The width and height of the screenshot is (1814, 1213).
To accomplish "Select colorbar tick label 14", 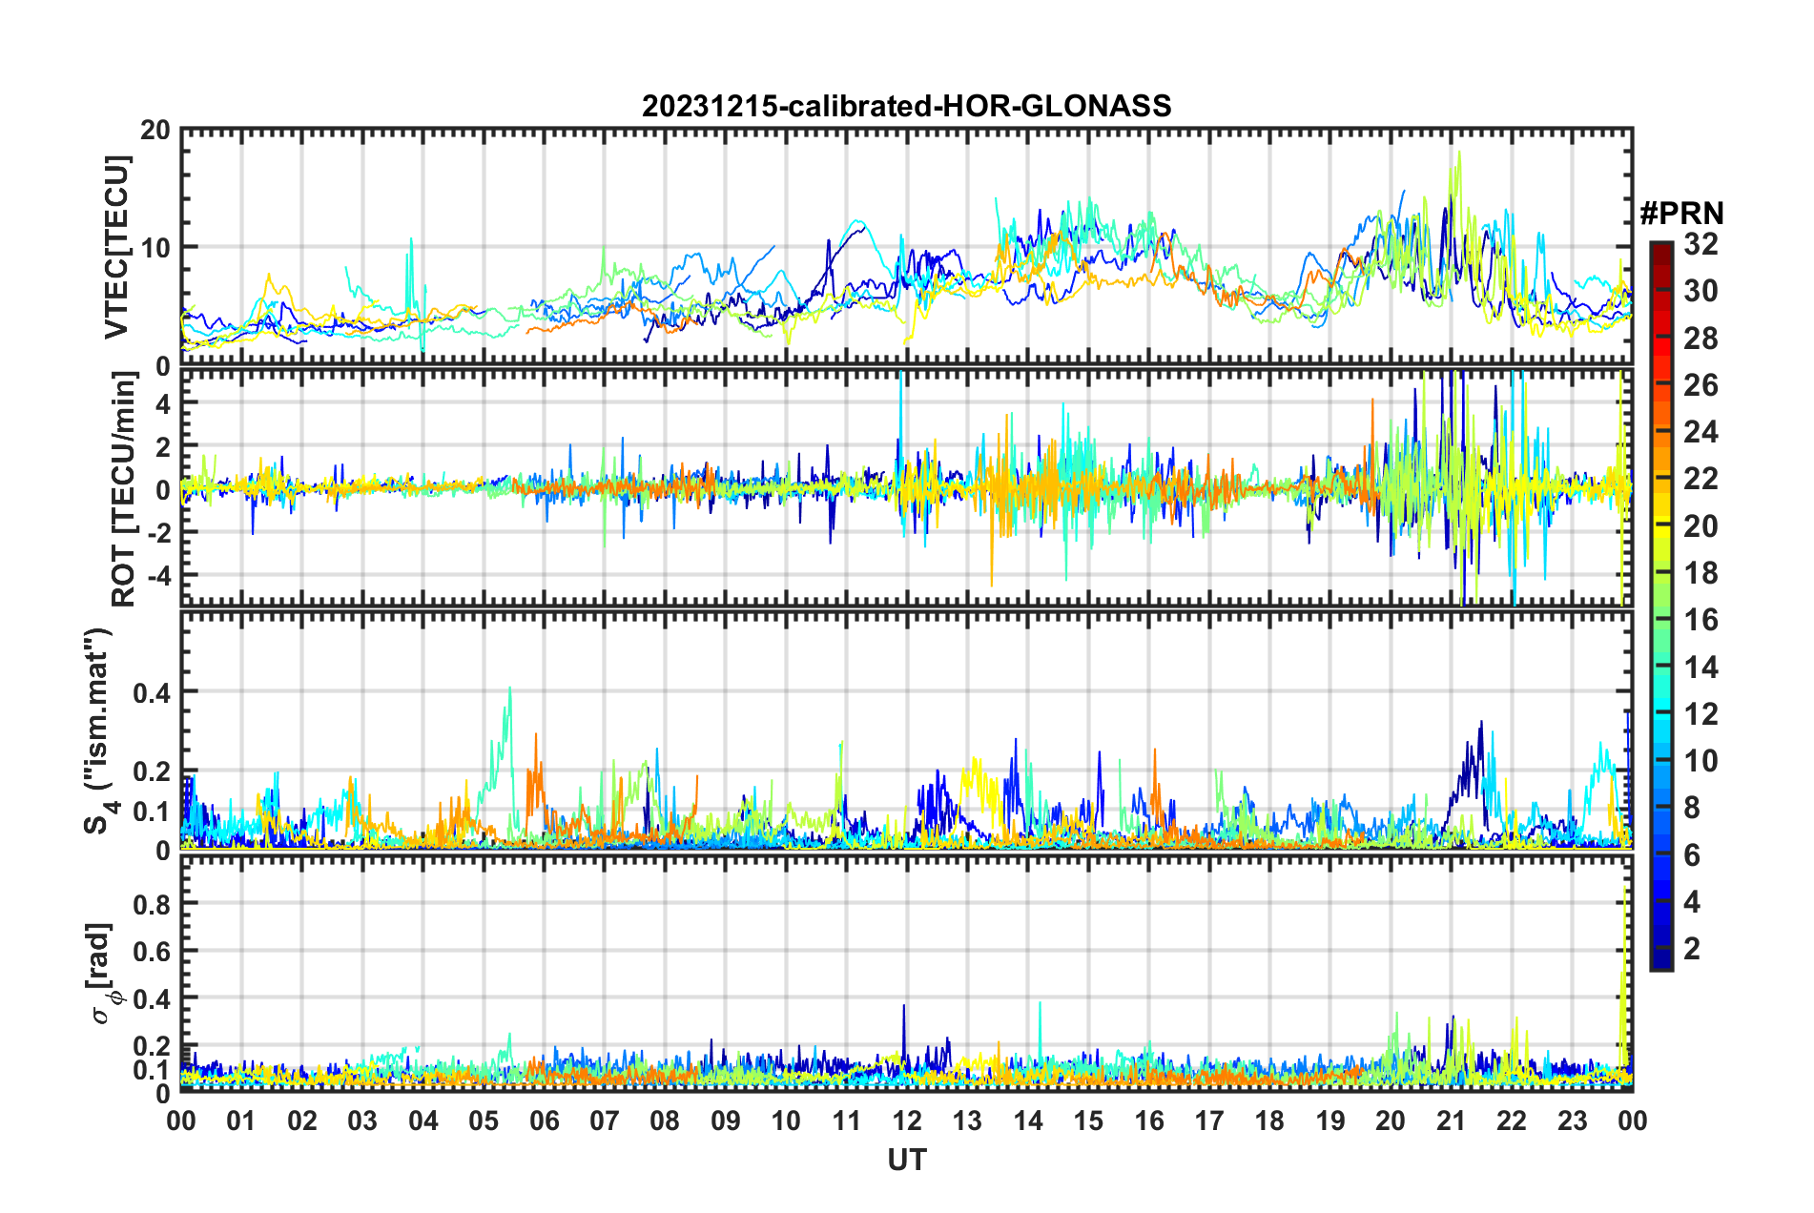I will [1701, 667].
